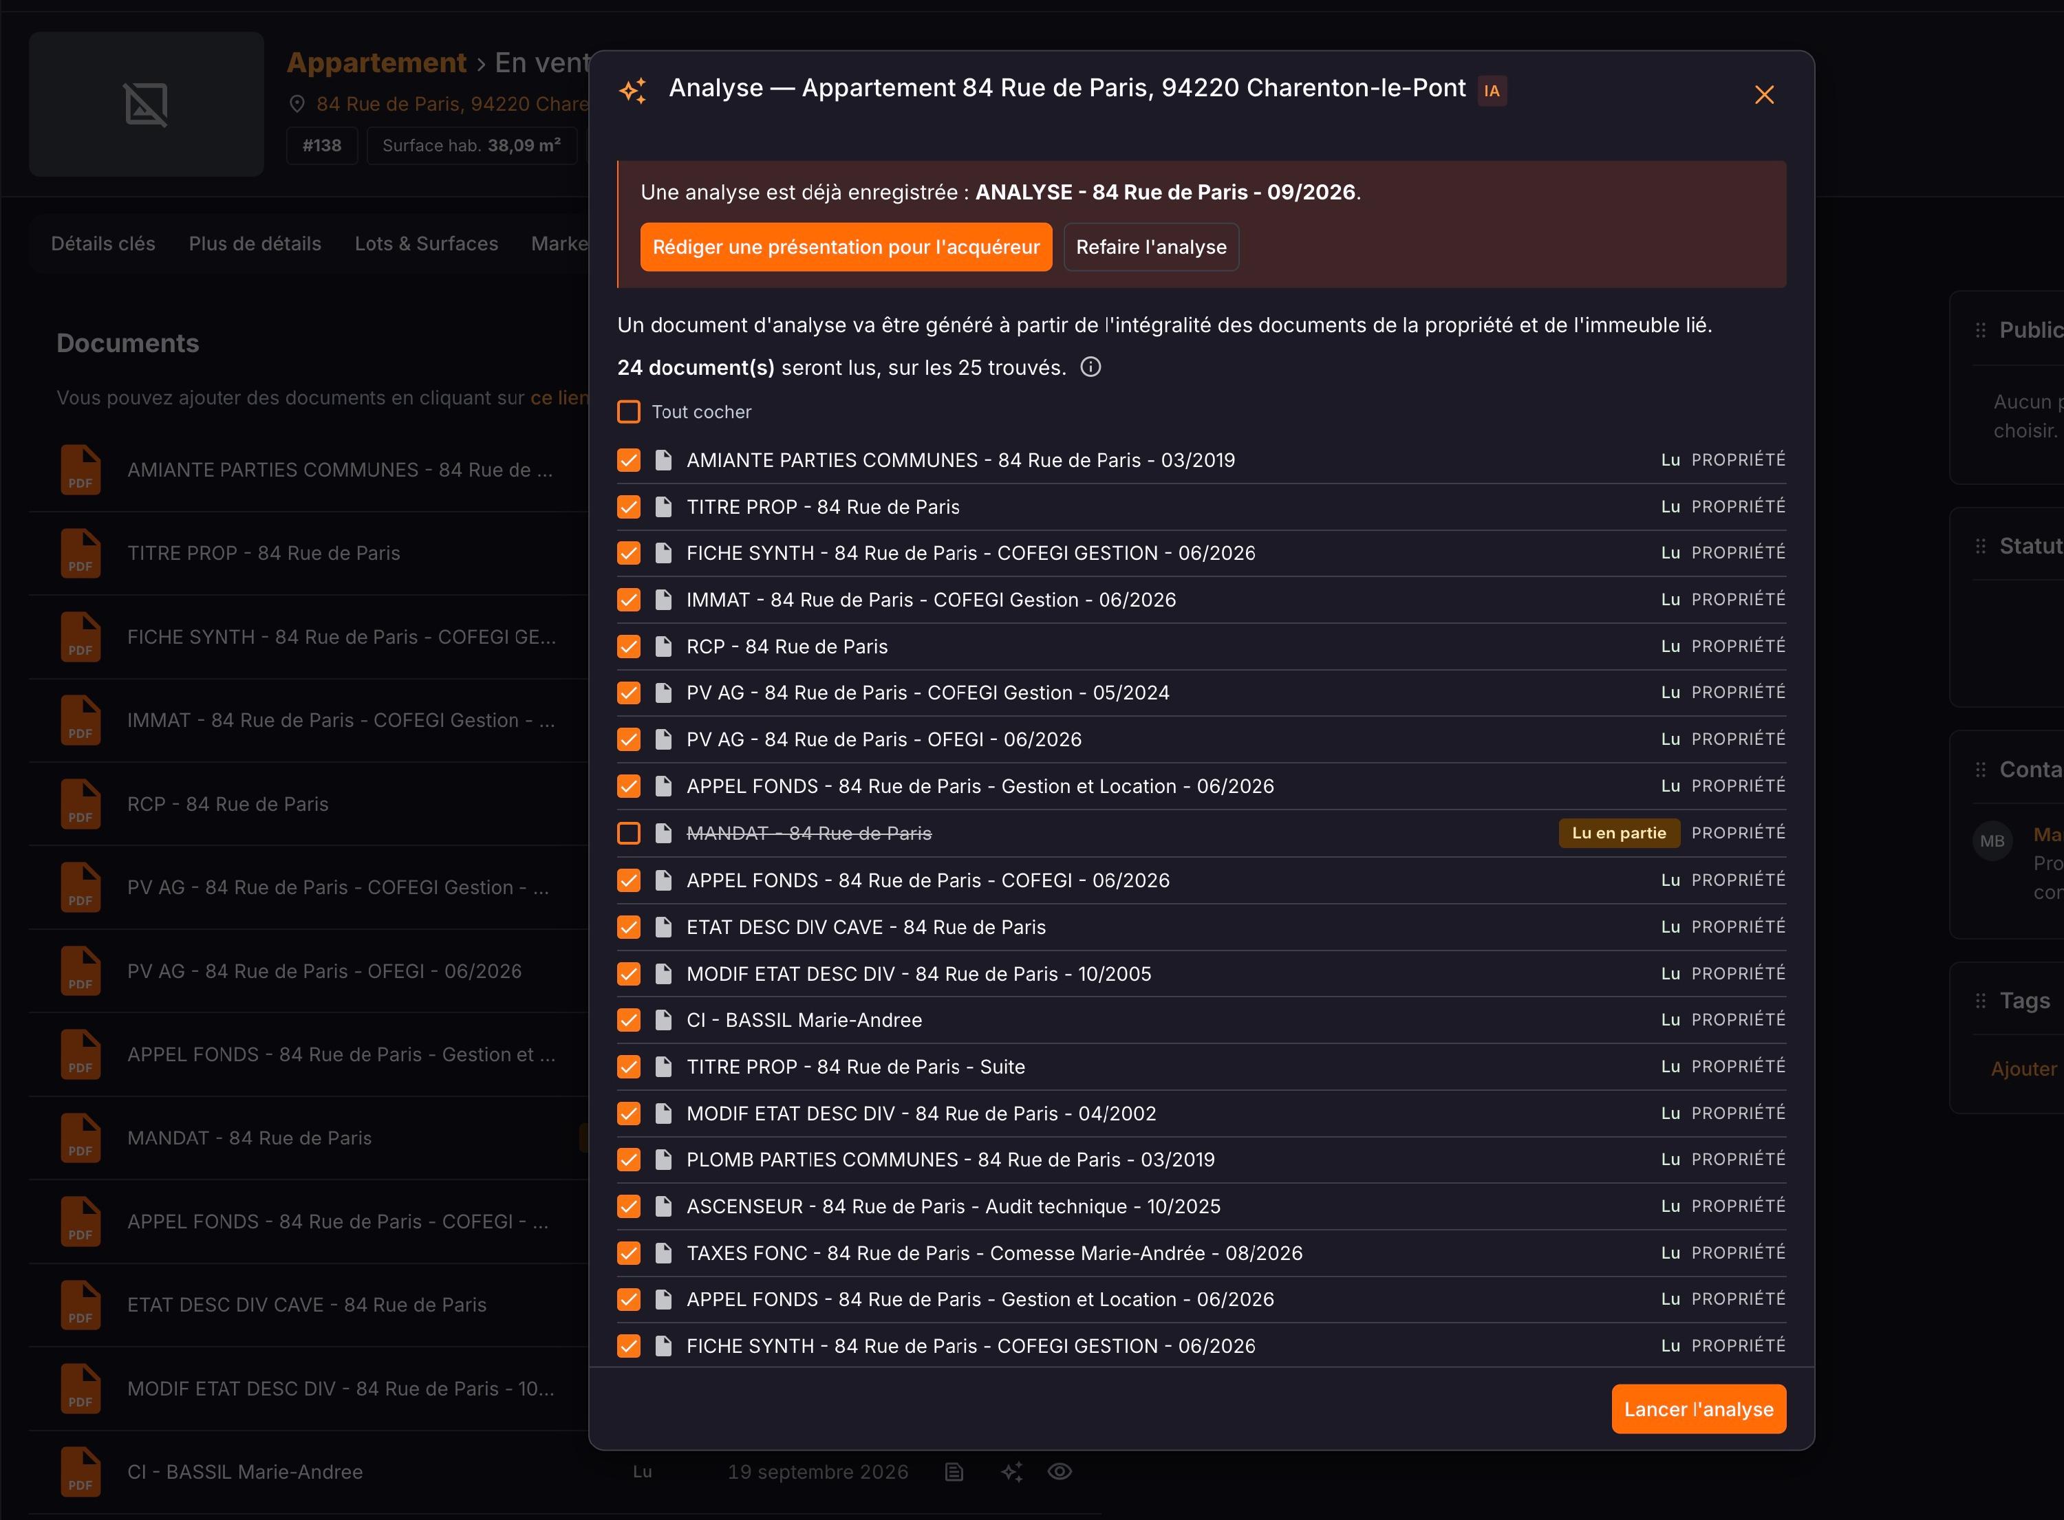Click the drag handle of the Tags panel
The image size is (2064, 1520).
coord(1980,1000)
